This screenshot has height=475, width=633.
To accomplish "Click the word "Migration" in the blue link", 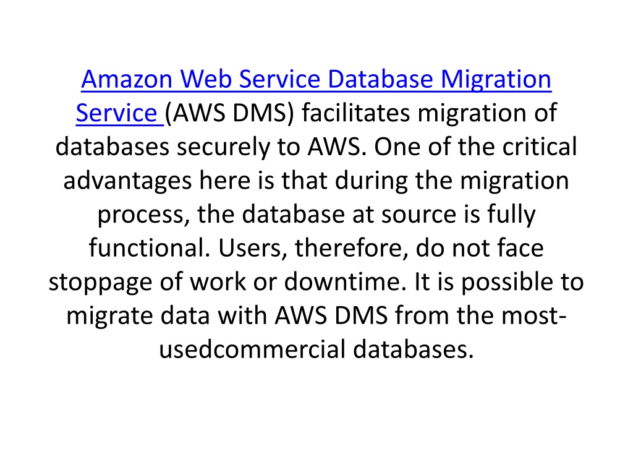I will [496, 80].
